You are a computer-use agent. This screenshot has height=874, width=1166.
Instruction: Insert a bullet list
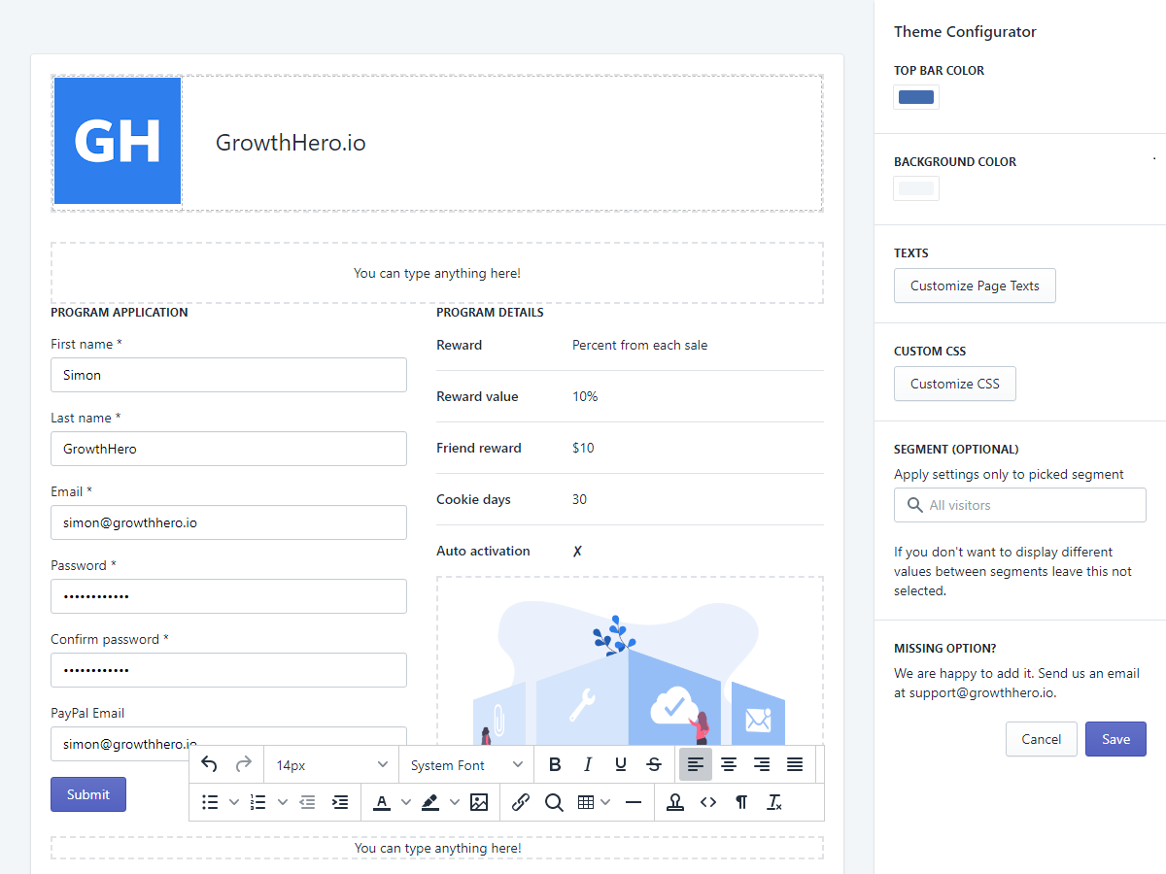pos(210,802)
